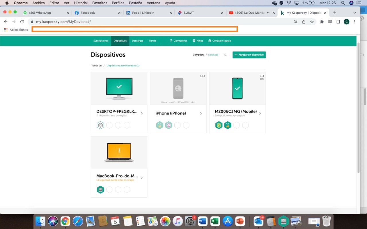Open the Chrome profile avatar G
The width and height of the screenshot is (367, 229).
pyautogui.click(x=346, y=22)
